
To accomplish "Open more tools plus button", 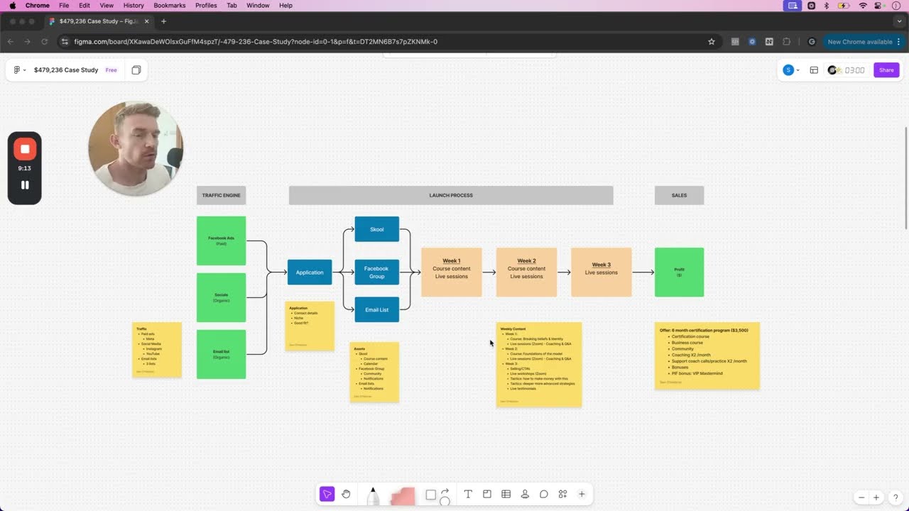I will 582,494.
